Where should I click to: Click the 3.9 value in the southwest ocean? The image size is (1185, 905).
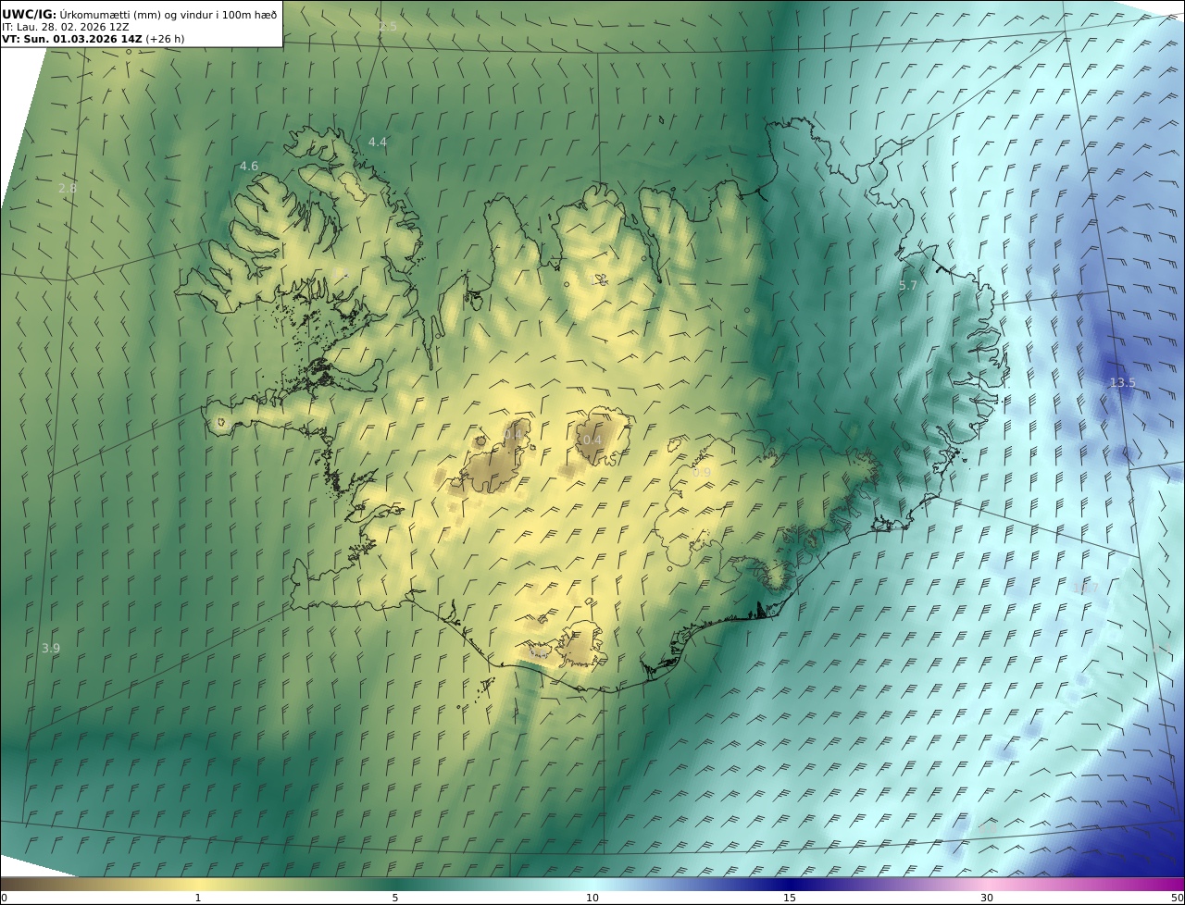point(51,649)
